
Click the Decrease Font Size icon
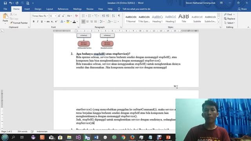tap(63, 16)
